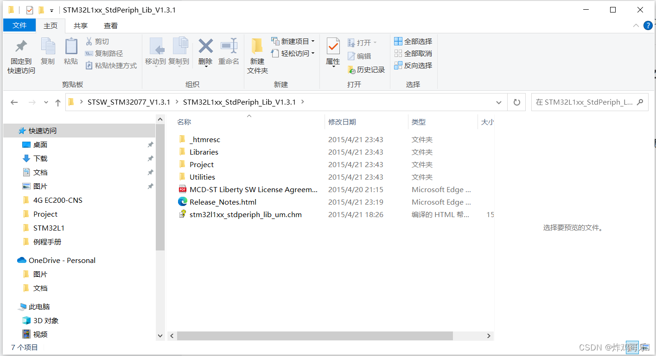Switch to the View (查看) tab
This screenshot has width=656, height=356.
[x=111, y=25]
